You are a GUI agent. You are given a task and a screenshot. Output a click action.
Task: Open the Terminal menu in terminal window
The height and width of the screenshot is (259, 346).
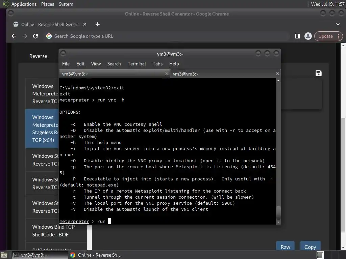[137, 64]
